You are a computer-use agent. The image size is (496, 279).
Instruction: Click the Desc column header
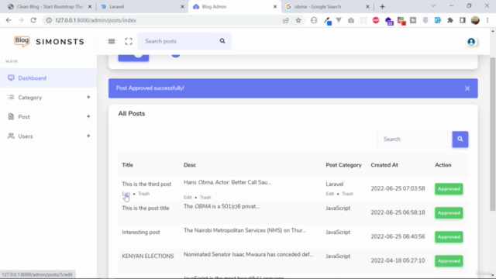click(x=190, y=165)
